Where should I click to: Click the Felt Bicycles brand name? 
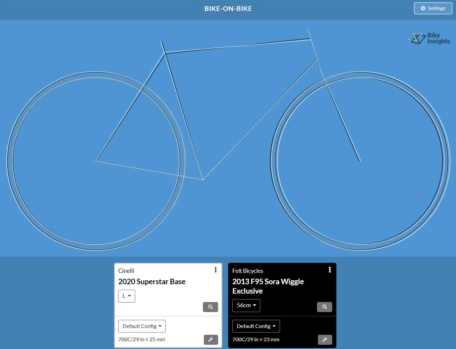pos(248,271)
